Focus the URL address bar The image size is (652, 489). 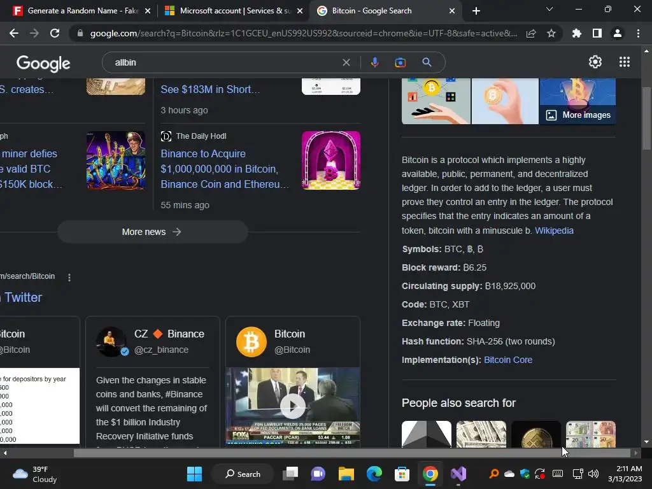304,34
